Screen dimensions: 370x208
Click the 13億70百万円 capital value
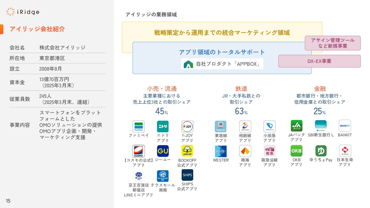[x=54, y=79]
